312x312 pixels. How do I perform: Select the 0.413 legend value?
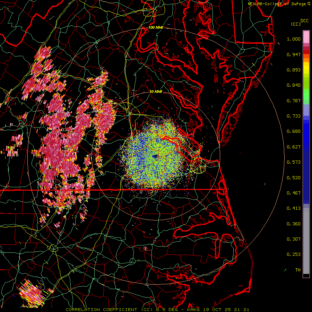tap(294, 208)
